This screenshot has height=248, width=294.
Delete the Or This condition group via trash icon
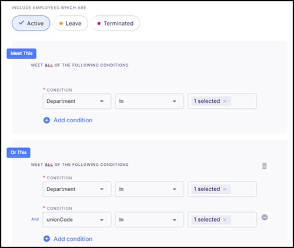coord(265,166)
